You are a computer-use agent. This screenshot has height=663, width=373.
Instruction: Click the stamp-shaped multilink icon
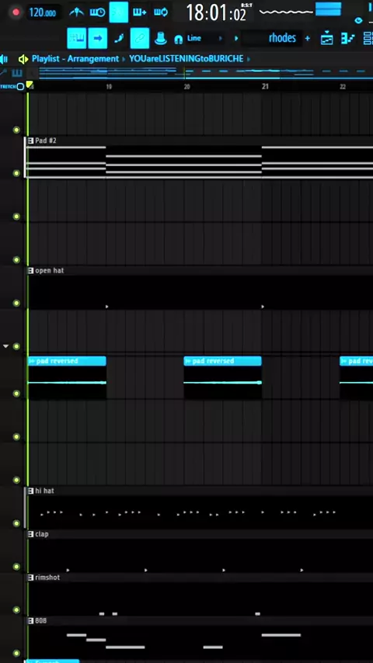[x=160, y=39]
